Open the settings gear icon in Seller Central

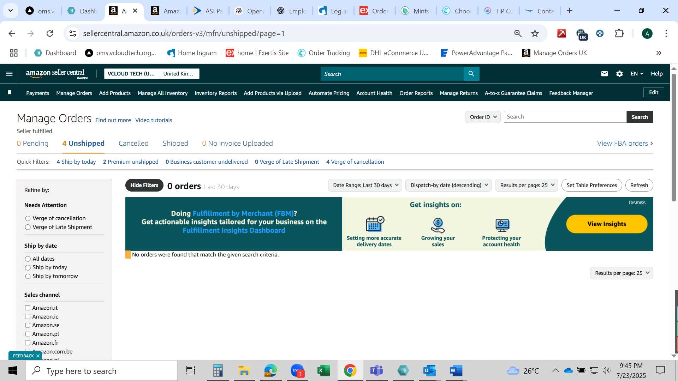tap(619, 74)
